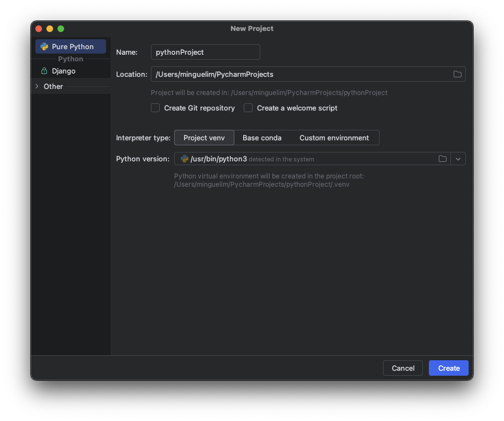
Task: Click the 'Project will be created in' hint text
Action: (x=269, y=93)
